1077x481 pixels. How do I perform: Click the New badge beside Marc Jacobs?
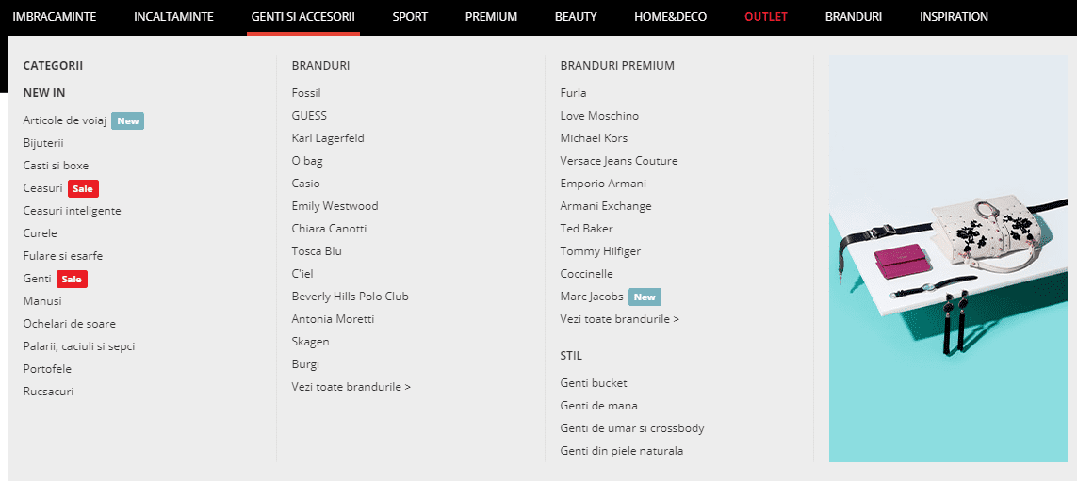click(645, 297)
